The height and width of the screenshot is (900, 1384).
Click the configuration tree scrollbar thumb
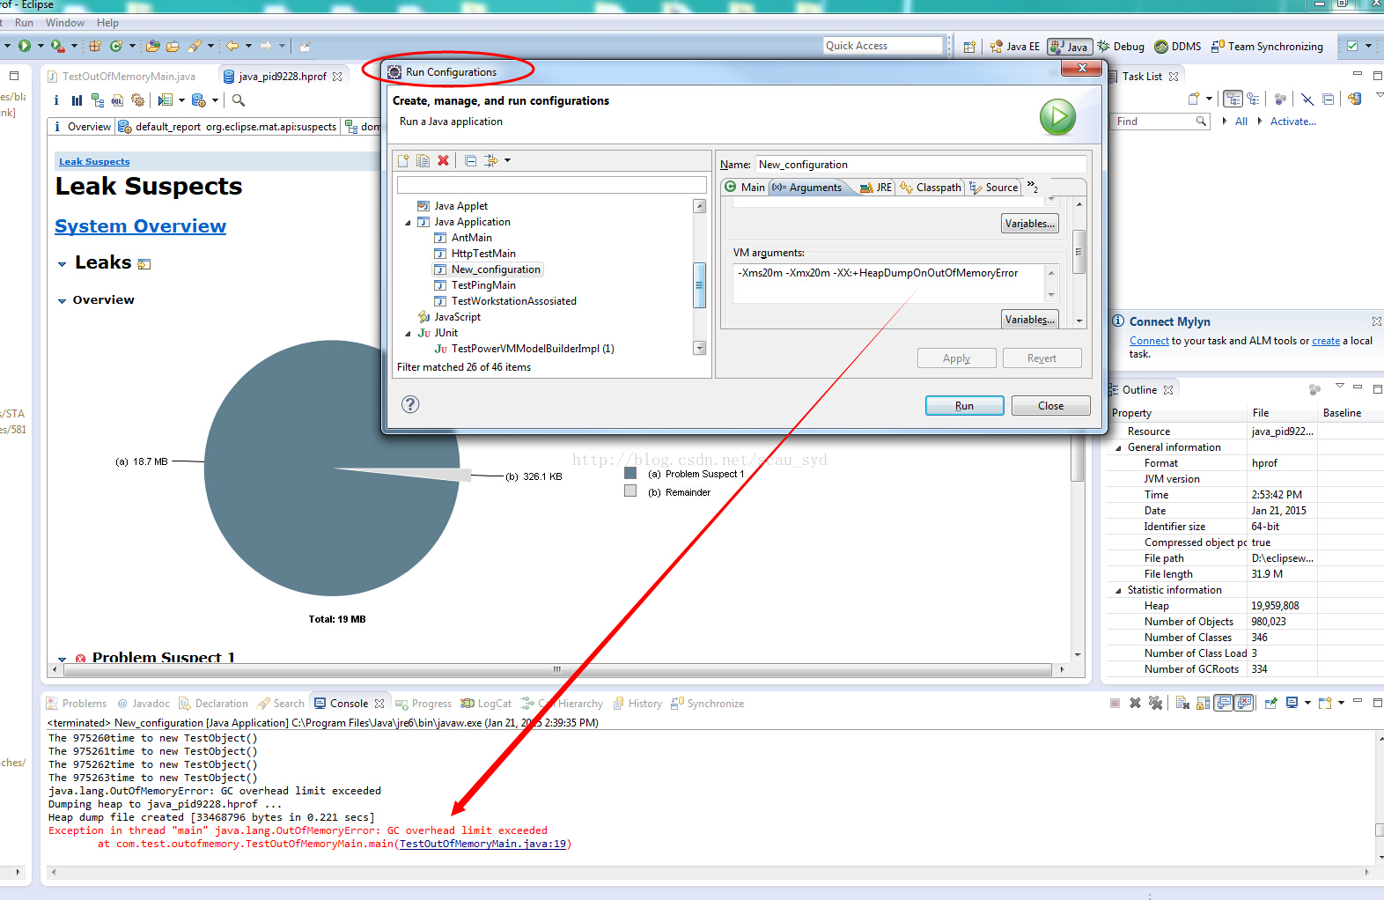click(x=700, y=284)
